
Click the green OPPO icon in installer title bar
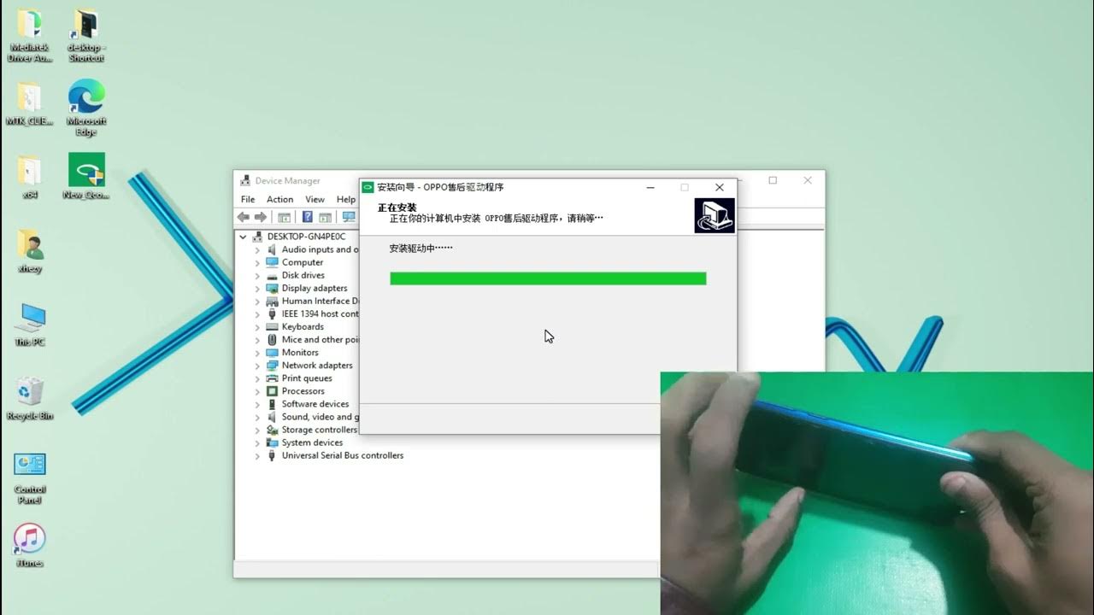368,187
